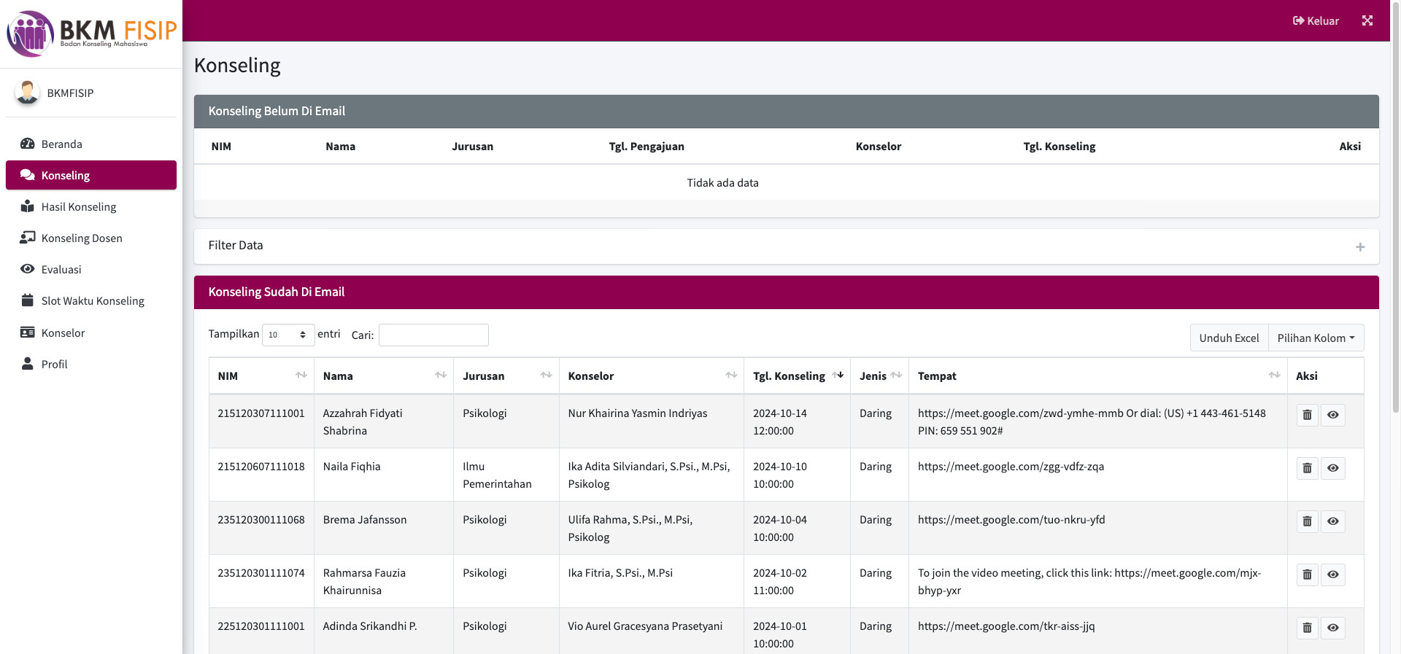The height and width of the screenshot is (654, 1401).
Task: Click the meet.google.com/zgg-vdfz-zqa link text
Action: tap(1011, 466)
